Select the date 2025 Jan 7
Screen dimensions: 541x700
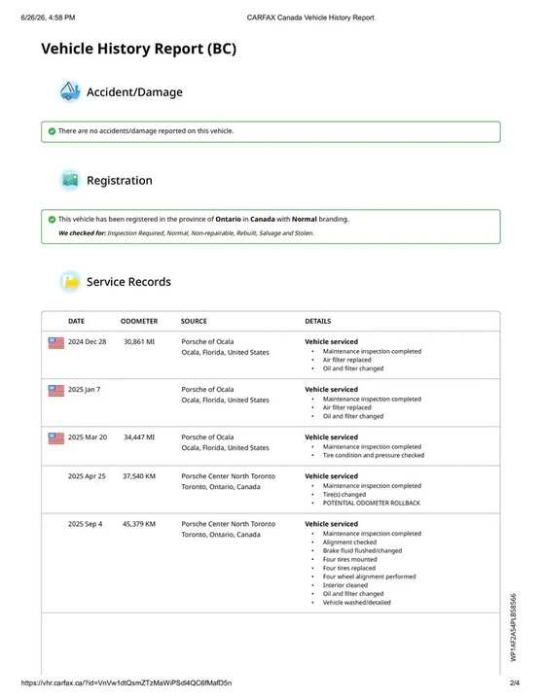coord(84,389)
